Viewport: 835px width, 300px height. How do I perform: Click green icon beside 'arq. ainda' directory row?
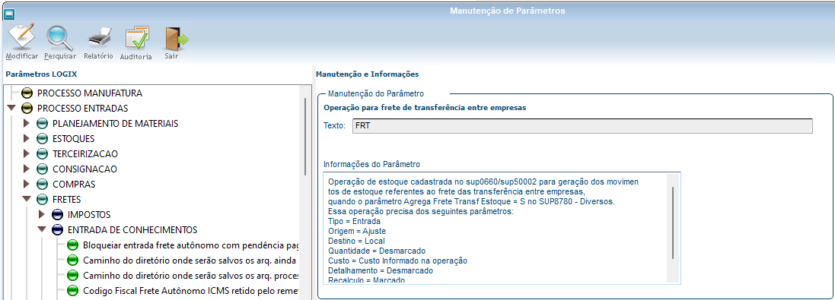pos(72,261)
